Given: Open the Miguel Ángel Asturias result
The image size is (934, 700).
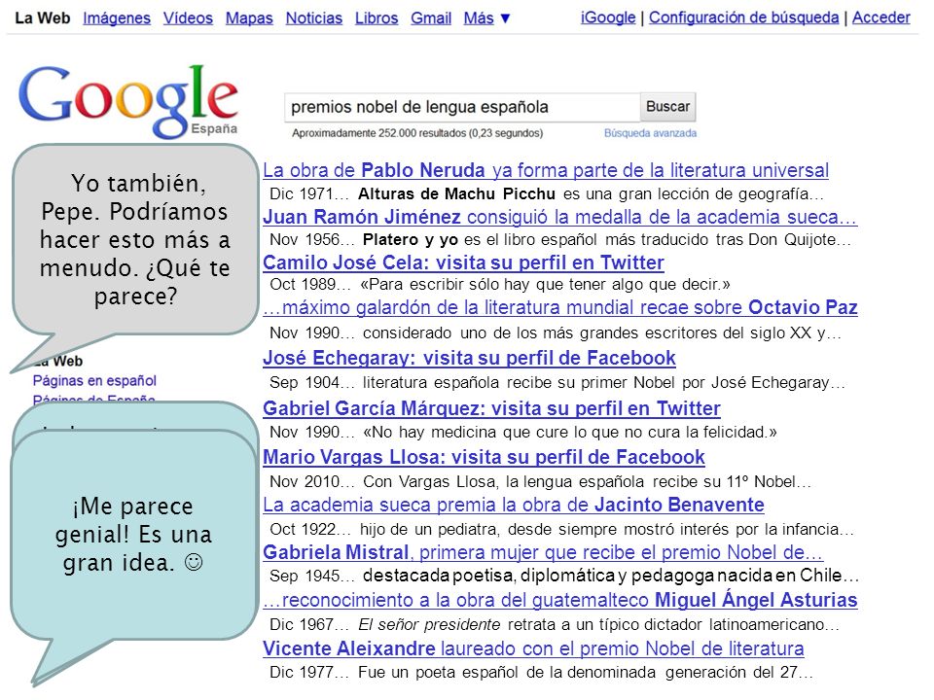Looking at the screenshot, I should pyautogui.click(x=560, y=600).
